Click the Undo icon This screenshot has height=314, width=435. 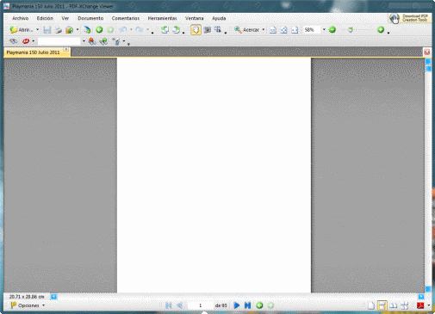[x=123, y=29]
